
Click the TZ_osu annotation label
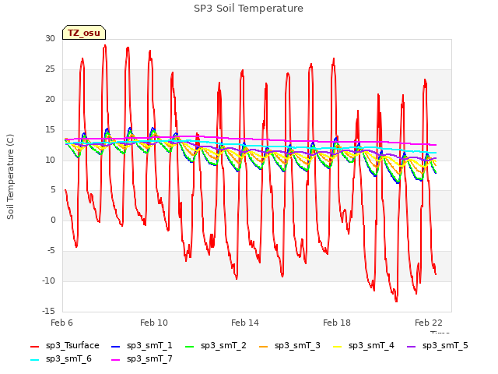pos(84,33)
